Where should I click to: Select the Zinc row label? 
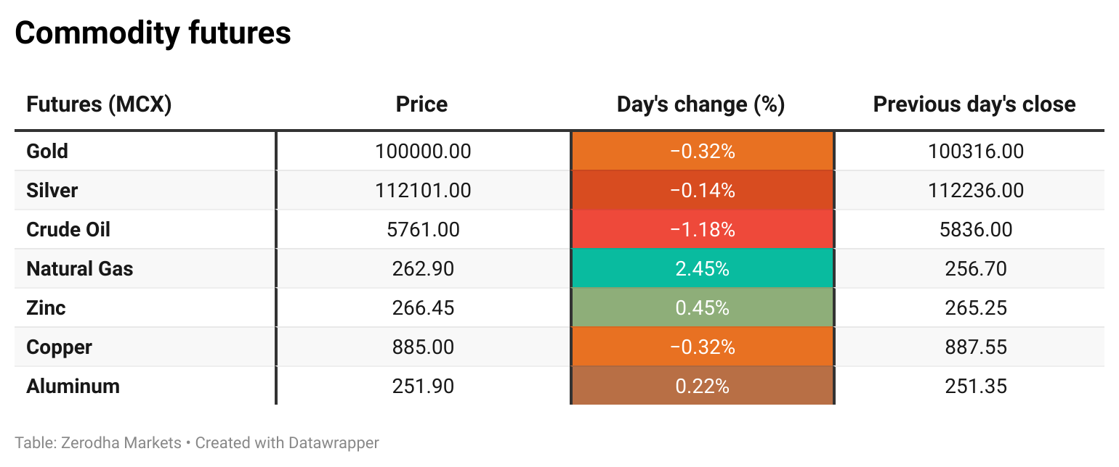click(x=46, y=307)
